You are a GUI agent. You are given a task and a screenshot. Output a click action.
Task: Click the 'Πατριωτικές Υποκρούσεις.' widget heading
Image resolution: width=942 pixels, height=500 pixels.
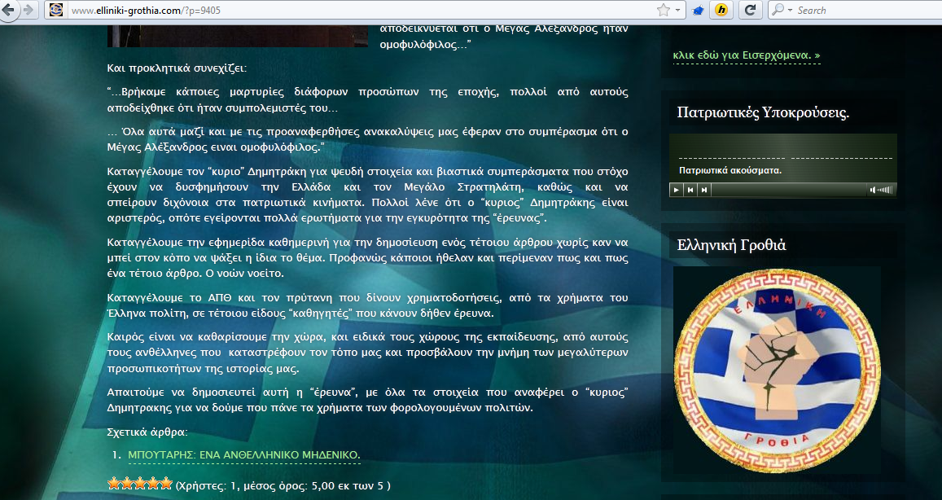pos(763,112)
